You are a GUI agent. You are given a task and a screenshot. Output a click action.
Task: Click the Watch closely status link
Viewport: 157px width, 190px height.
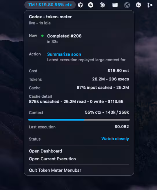[115, 139]
